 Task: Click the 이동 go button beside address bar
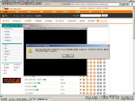125,4
